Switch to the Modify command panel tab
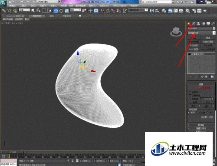The image size is (217, 166). point(194,23)
